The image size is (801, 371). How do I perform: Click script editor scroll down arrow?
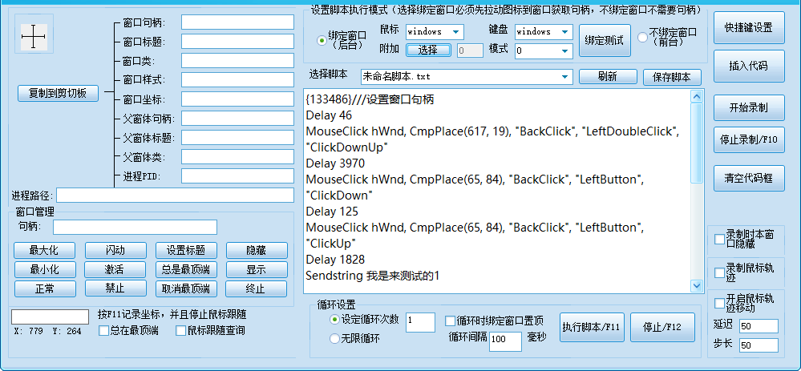pos(696,286)
